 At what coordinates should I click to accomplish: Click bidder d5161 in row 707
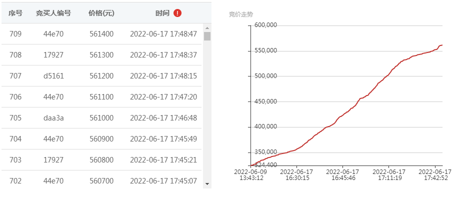pyautogui.click(x=53, y=76)
